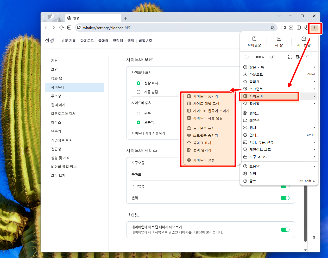
Task: Open Whale On video camera icon in toolbar
Action: (x=283, y=28)
